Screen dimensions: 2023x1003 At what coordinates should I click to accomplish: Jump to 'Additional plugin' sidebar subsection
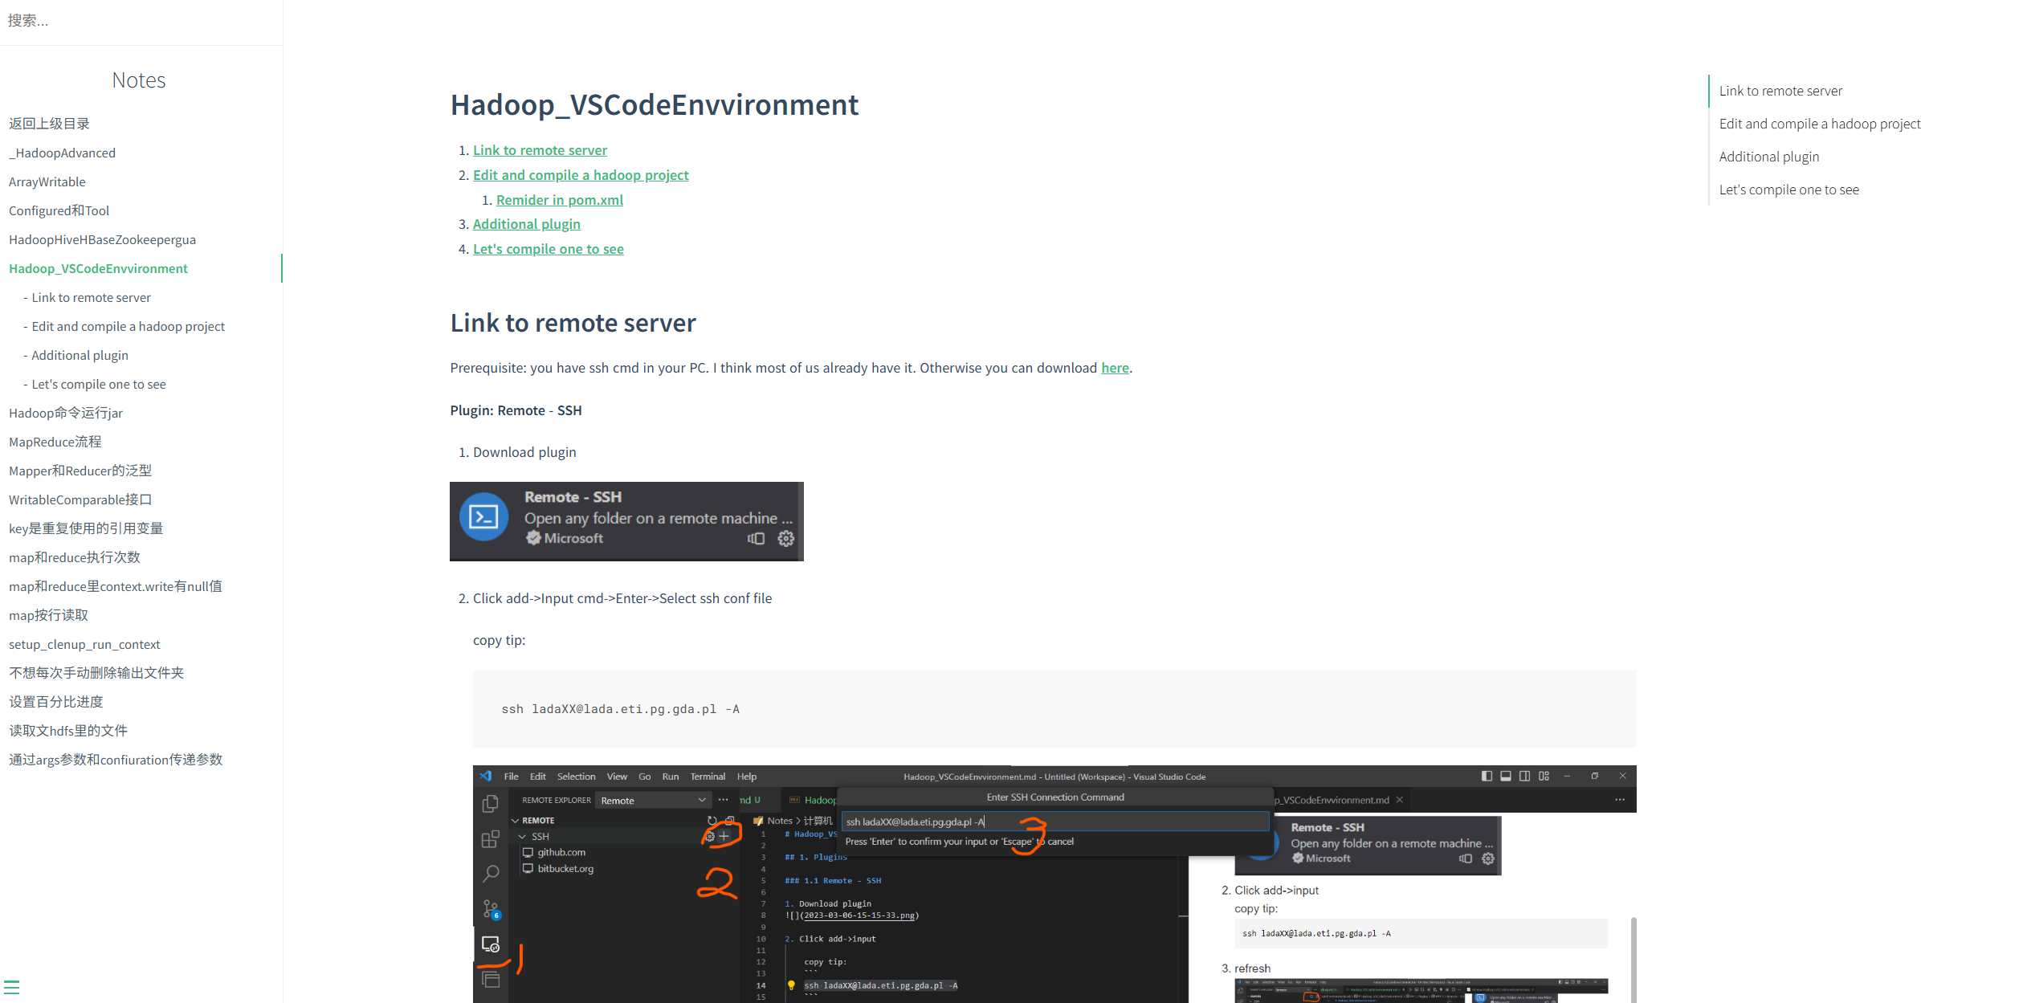80,355
